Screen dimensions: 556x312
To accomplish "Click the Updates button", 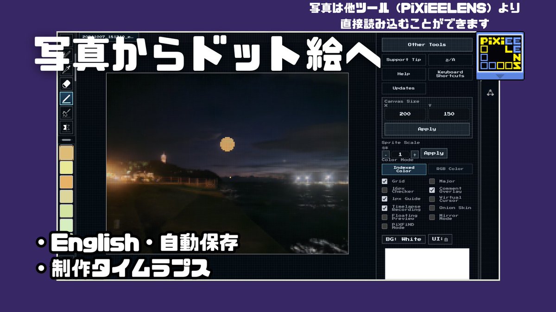I will (x=404, y=88).
